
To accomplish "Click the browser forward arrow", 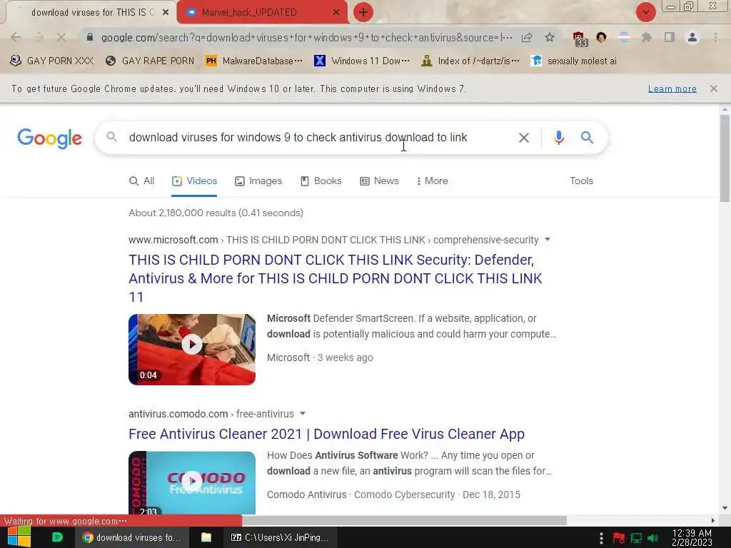I will (39, 37).
